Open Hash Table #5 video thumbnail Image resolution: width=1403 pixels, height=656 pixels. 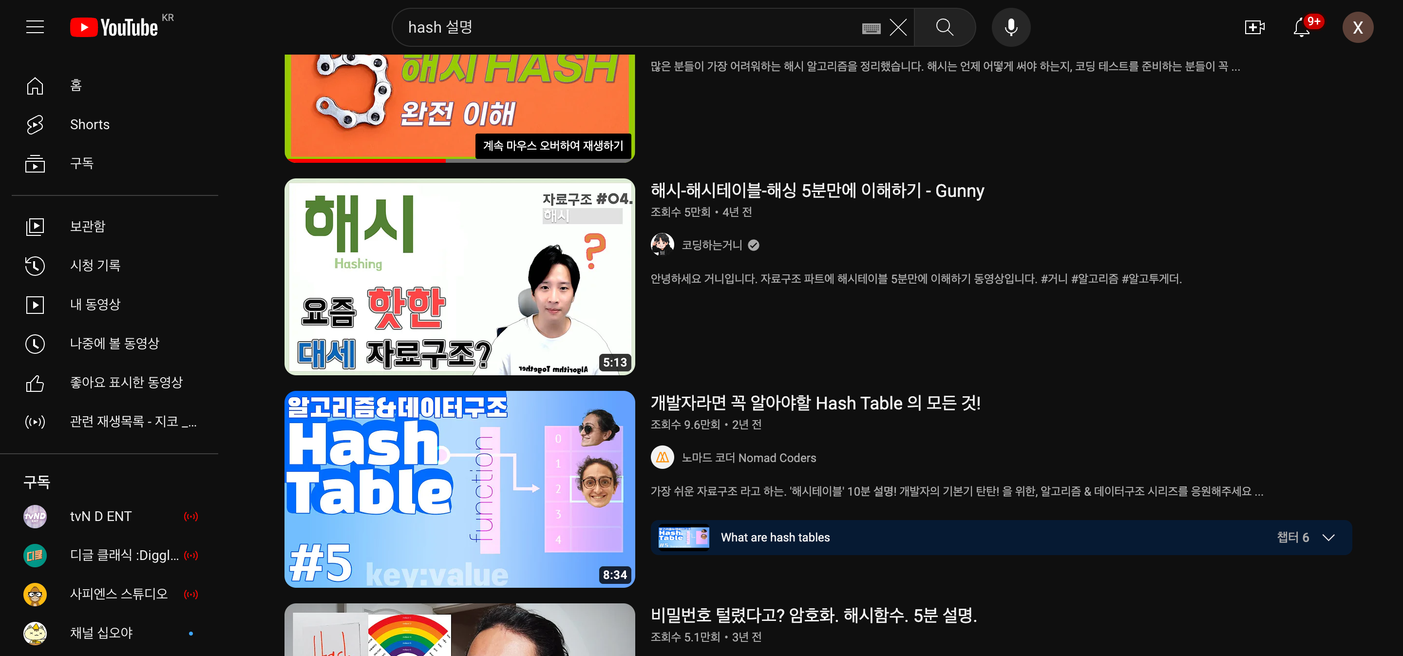pos(459,489)
